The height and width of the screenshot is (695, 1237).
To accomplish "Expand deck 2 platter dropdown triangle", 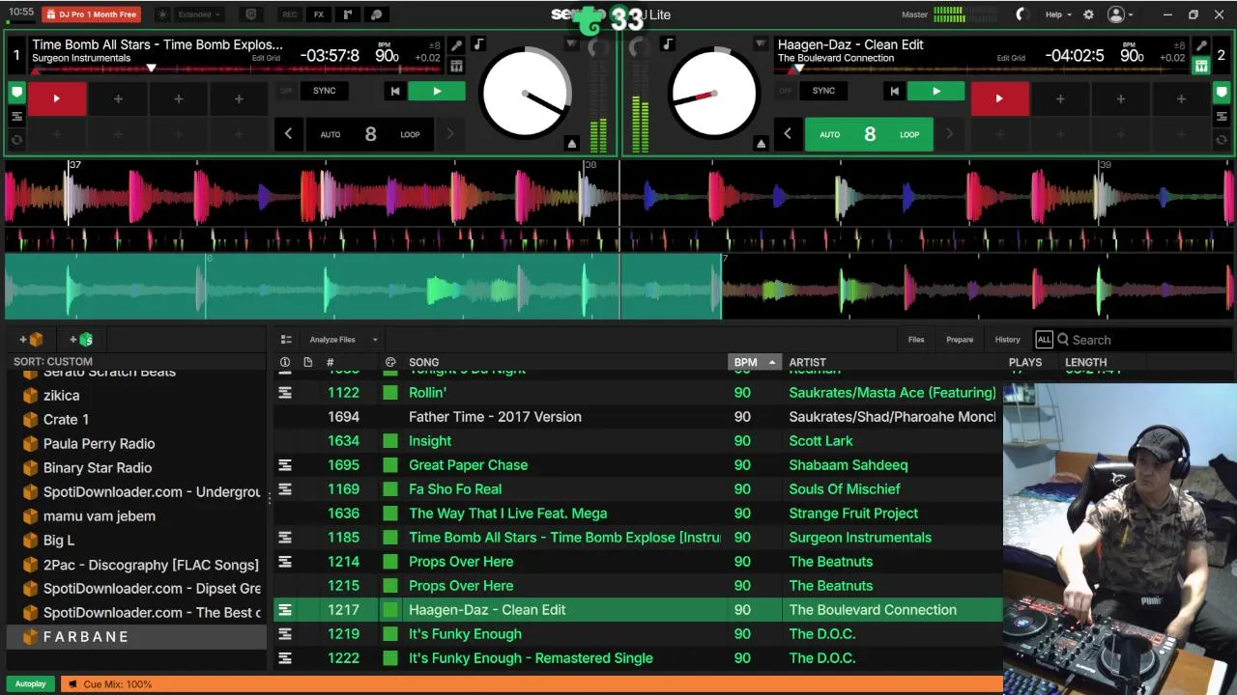I will point(761,44).
